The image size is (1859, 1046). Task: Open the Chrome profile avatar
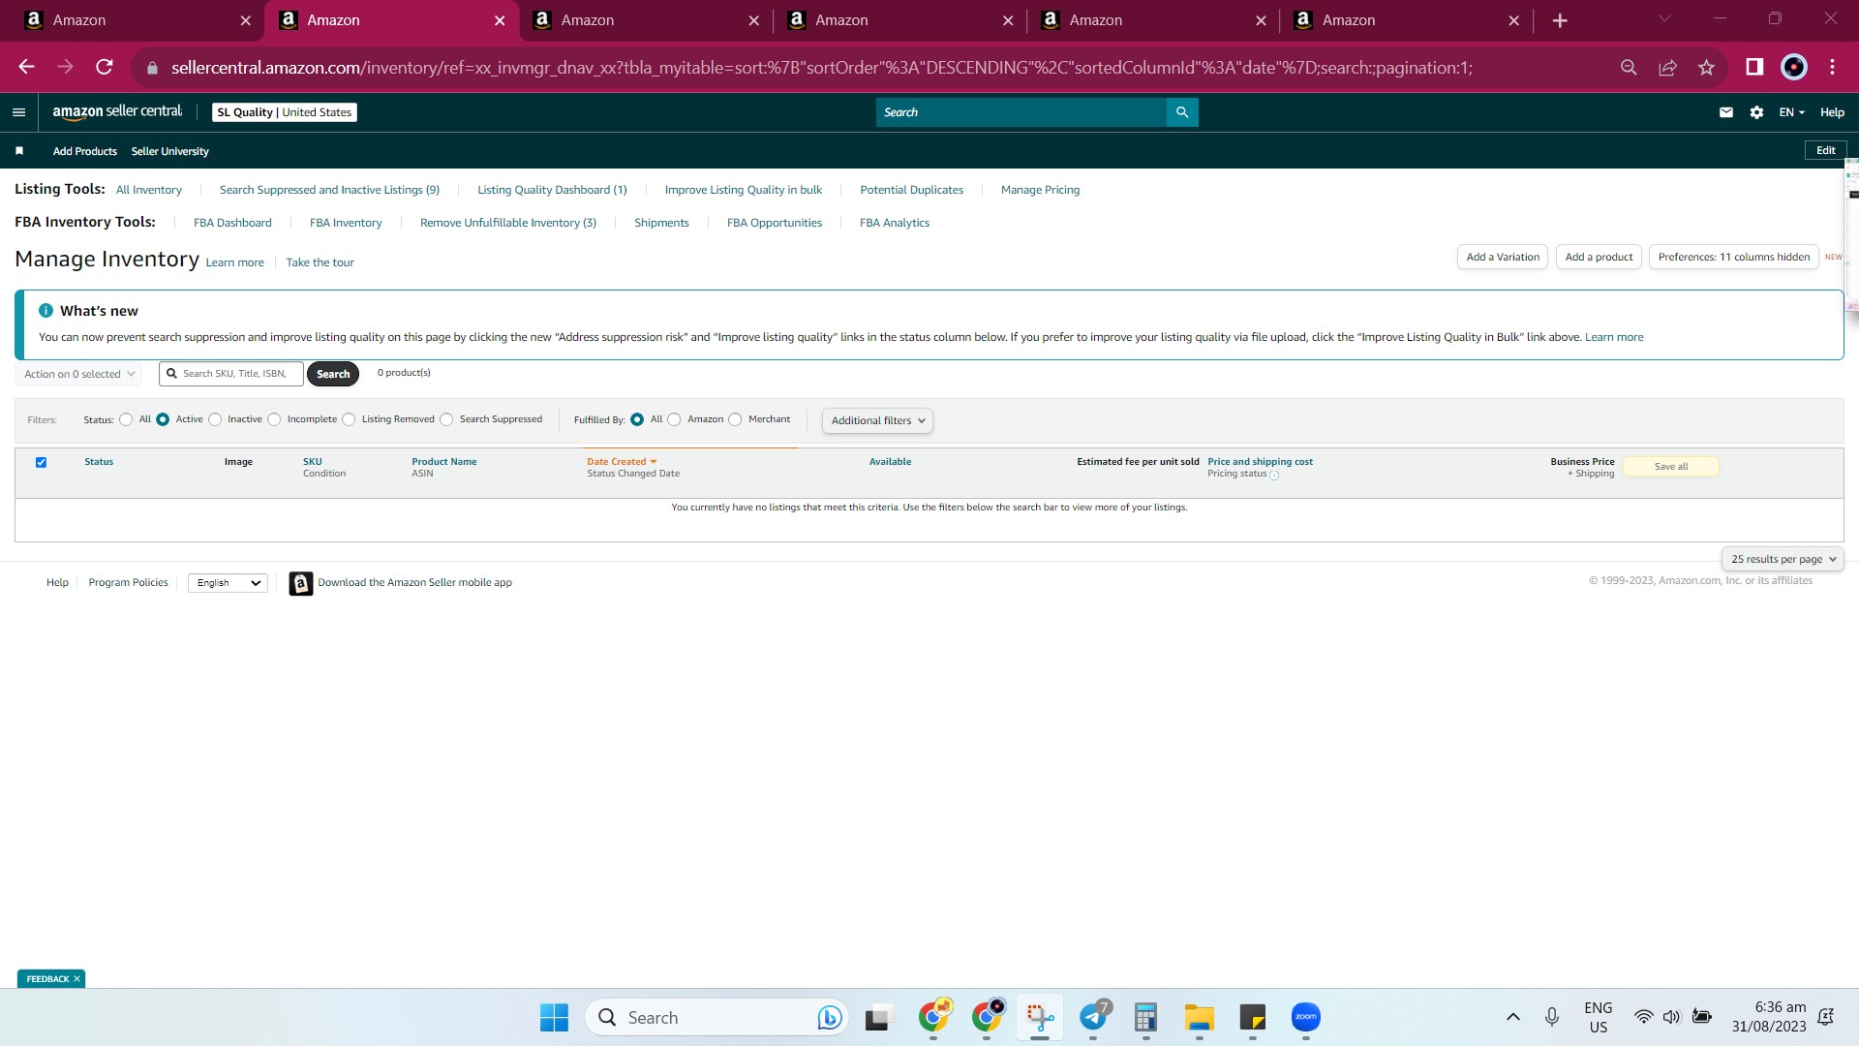coord(1793,67)
